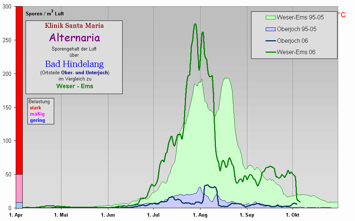Click the red segment of the load color bar
Image resolution: width=355 pixels, height=221 pixels.
(19, 90)
